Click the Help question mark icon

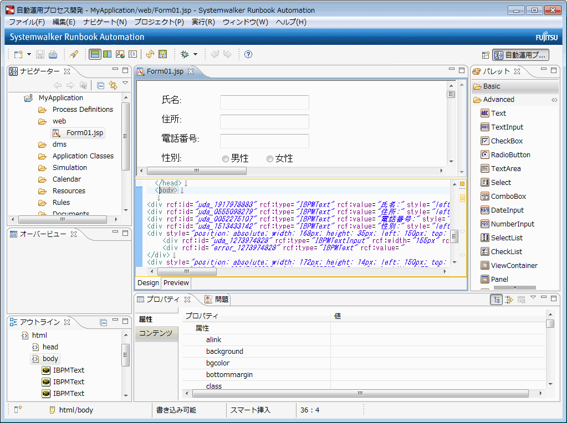point(248,55)
